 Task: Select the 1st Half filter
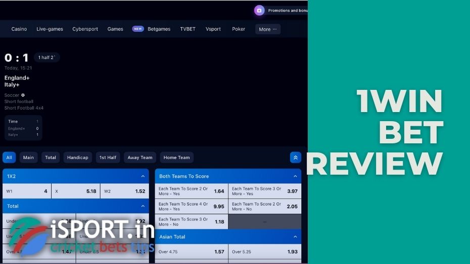(x=108, y=157)
